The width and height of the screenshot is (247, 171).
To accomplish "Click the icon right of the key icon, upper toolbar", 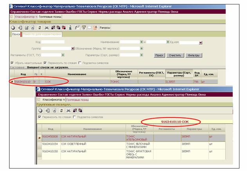I will [x=84, y=28].
